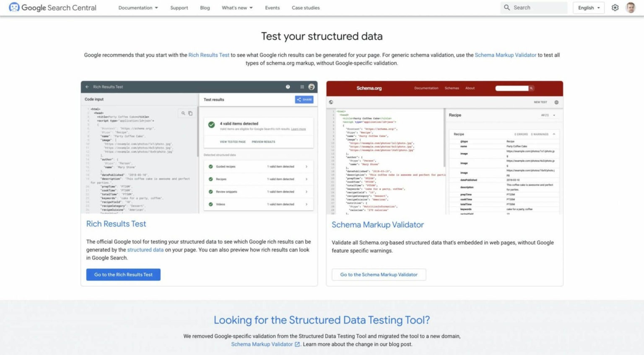Open the Google apps grid in Rich Results Test
644x355 pixels.
tap(302, 86)
